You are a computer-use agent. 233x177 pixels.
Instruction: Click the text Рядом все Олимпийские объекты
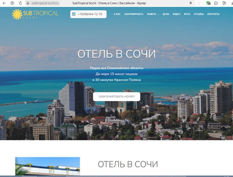coord(116,68)
